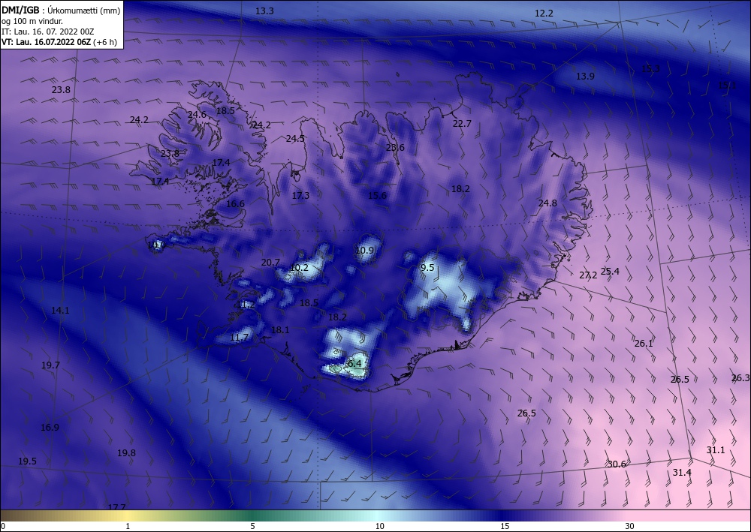Click the 25.4 map value
Image resolution: width=751 pixels, height=532 pixels.
pyautogui.click(x=610, y=272)
